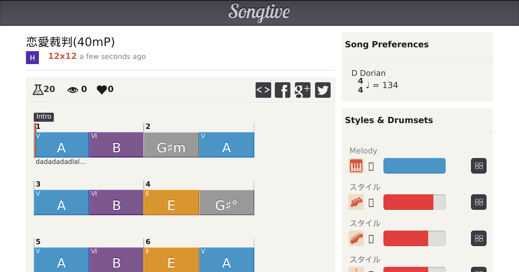
Task: Toggle the small box beside the bass style
Action: pyautogui.click(x=371, y=203)
